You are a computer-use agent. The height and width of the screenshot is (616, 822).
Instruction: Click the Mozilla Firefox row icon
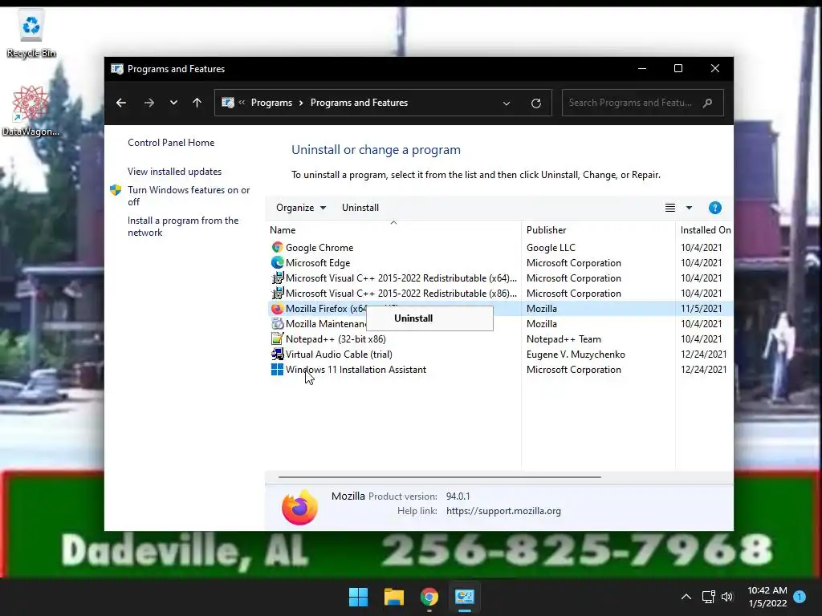tap(277, 309)
